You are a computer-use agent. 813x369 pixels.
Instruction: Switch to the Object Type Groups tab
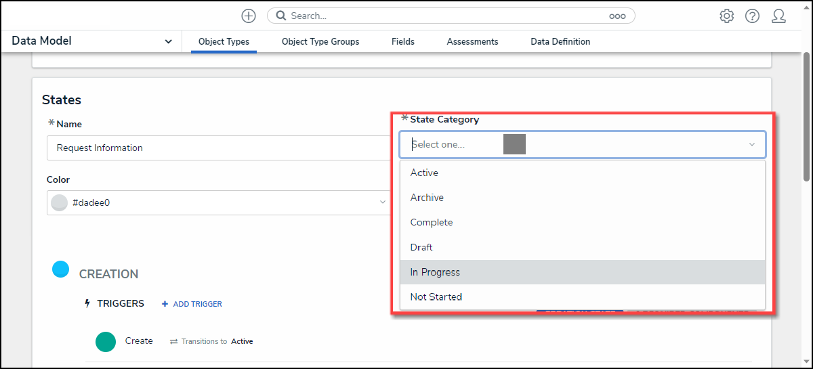(320, 42)
